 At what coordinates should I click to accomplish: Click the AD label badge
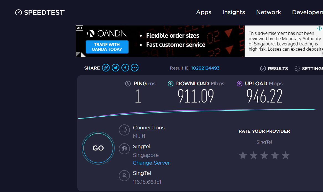pos(80,28)
